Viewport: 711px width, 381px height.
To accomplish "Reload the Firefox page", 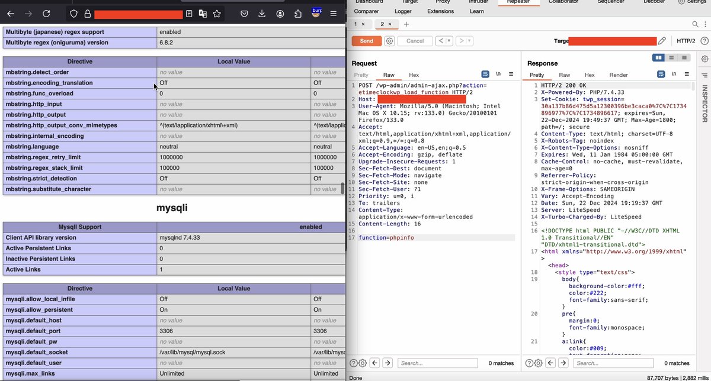I will coord(46,13).
